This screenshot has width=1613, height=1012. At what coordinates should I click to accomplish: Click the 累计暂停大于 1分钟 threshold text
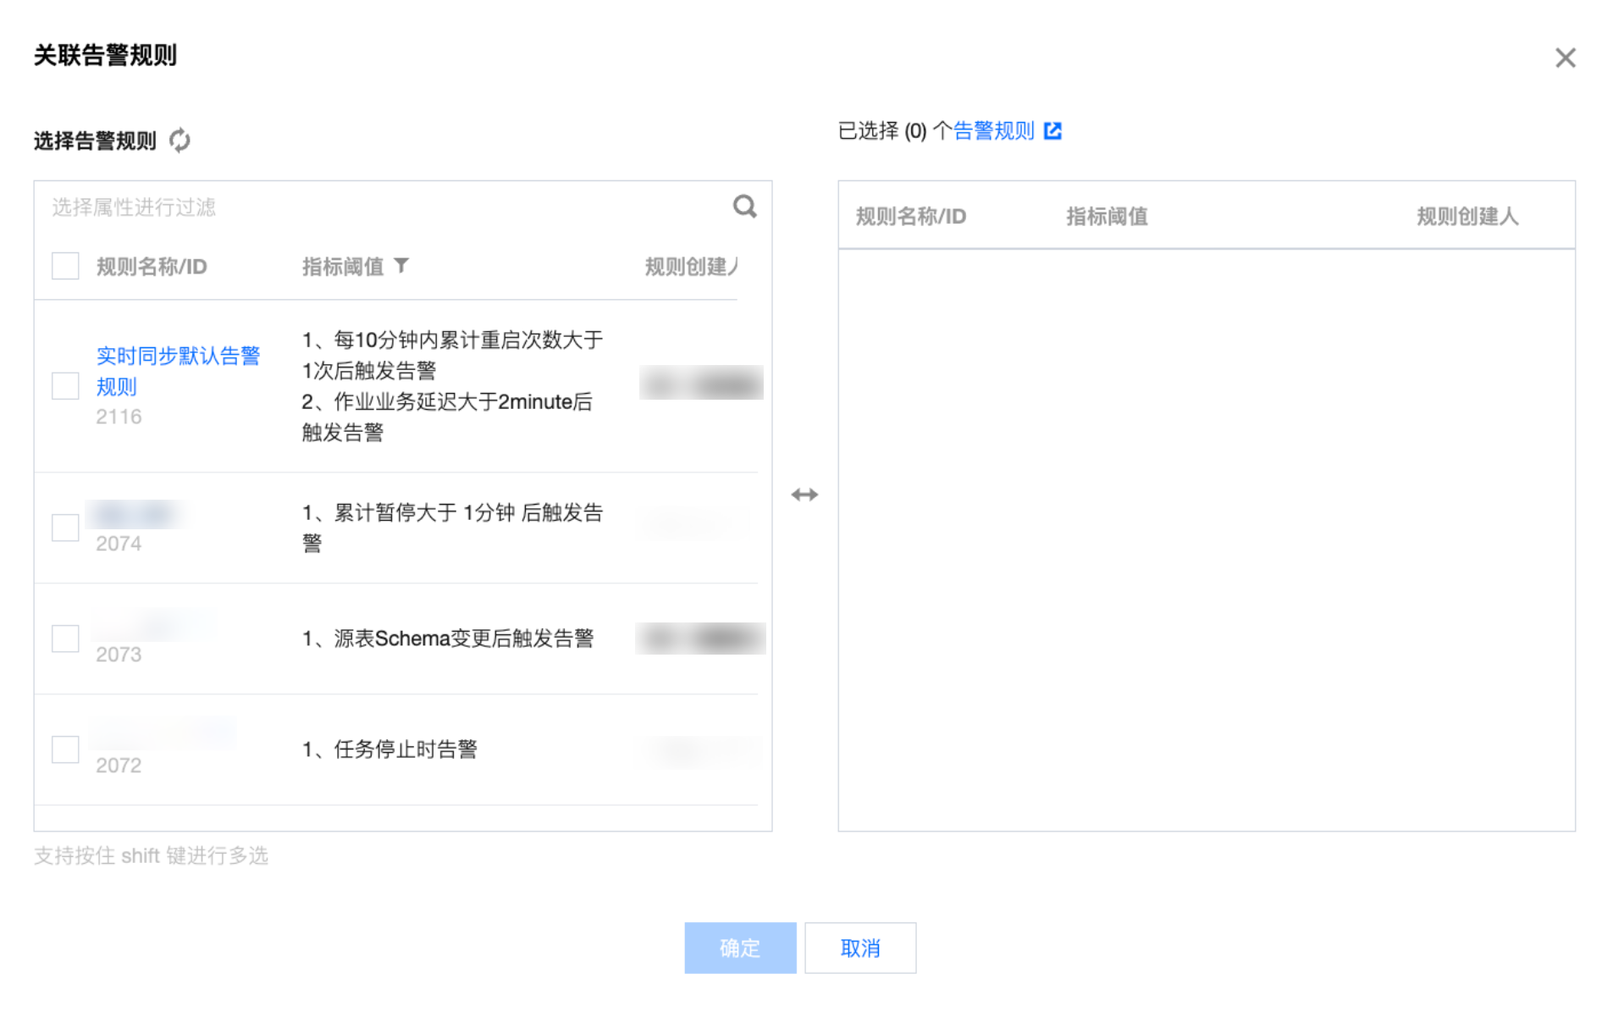click(452, 528)
